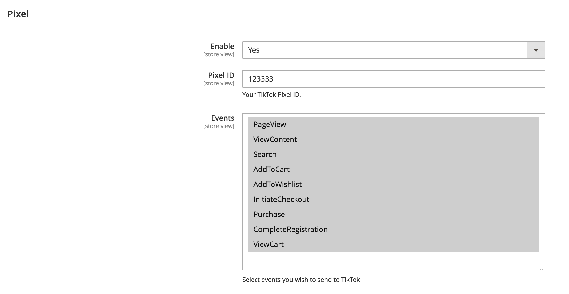
Task: Click empty space below ViewCart option
Action: tap(393, 260)
